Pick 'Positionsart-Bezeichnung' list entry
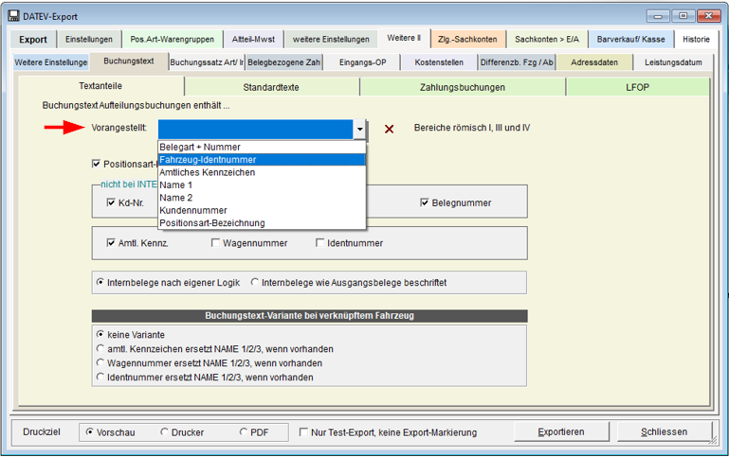Image resolution: width=729 pixels, height=457 pixels. click(262, 222)
